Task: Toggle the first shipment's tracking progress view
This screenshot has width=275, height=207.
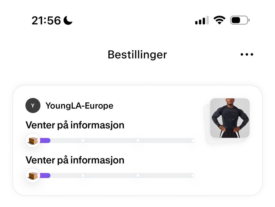Action: click(x=115, y=140)
